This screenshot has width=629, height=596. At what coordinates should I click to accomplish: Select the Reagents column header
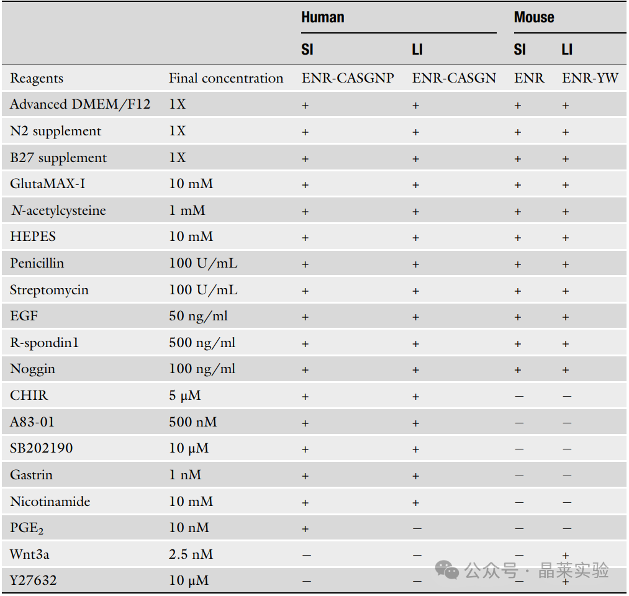[37, 78]
